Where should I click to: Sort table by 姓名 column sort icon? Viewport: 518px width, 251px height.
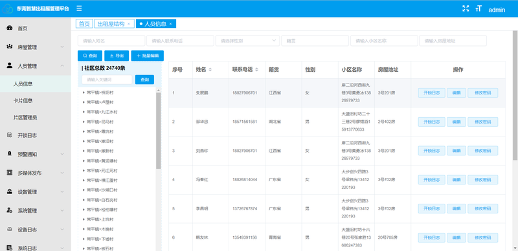pos(210,70)
